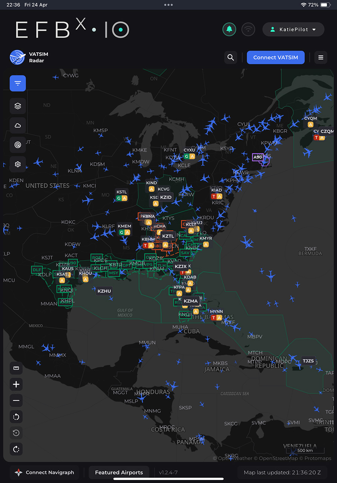Click the yellow A badge under CYQM
The height and width of the screenshot is (483, 337).
(x=311, y=125)
